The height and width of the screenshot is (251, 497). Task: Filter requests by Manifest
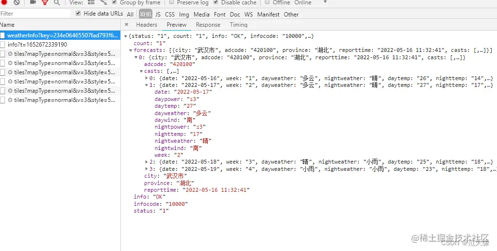tap(268, 14)
